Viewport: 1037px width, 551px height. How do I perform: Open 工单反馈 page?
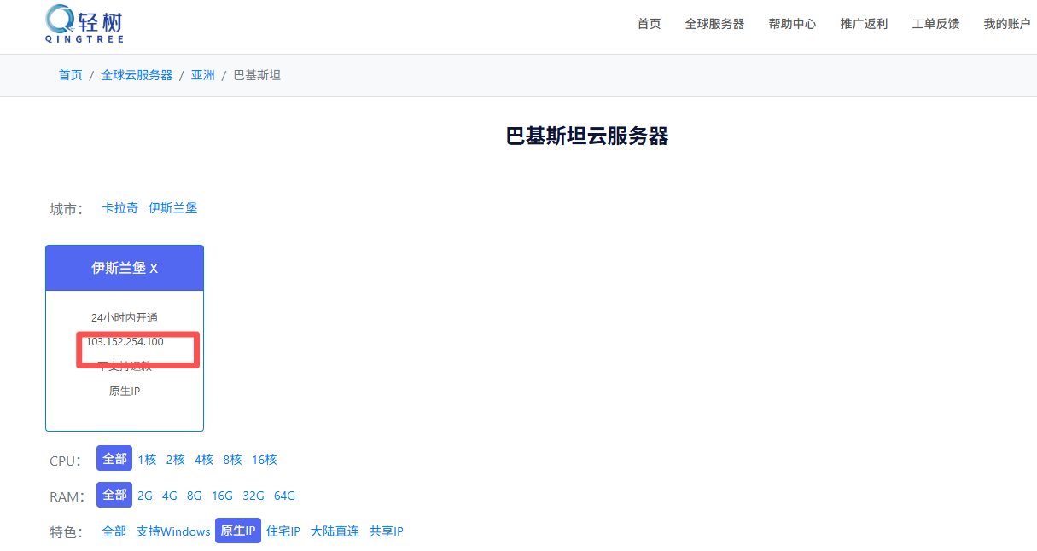click(935, 24)
